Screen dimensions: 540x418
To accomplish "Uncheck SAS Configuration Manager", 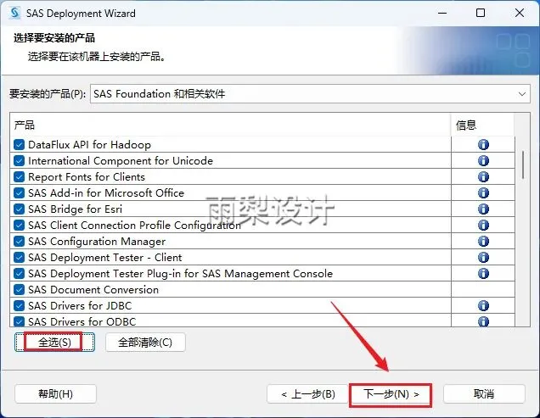I will coord(19,241).
